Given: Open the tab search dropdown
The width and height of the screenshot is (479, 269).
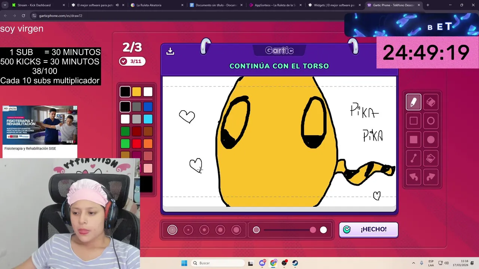Looking at the screenshot, I should tap(5, 5).
